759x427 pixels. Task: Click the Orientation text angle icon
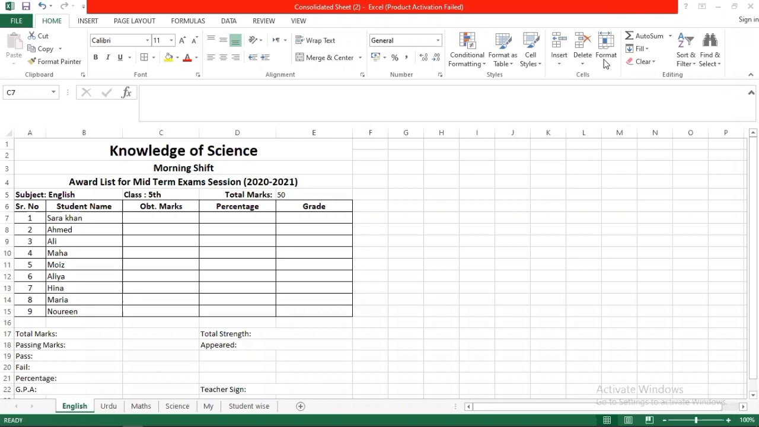coord(253,40)
